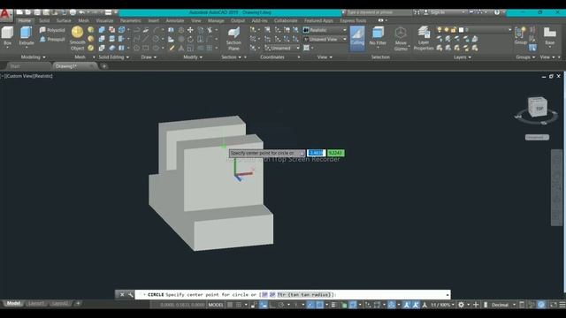This screenshot has height=318, width=566.
Task: Open the Section Plane tool
Action: coord(233,39)
